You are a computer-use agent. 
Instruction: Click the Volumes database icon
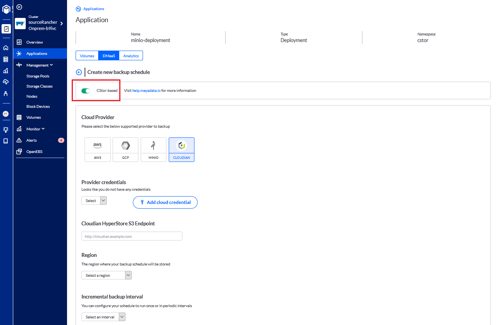tap(19, 117)
